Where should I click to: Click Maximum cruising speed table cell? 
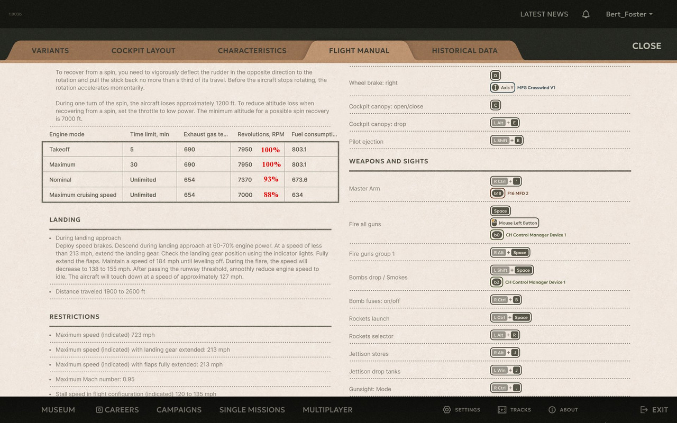[83, 195]
